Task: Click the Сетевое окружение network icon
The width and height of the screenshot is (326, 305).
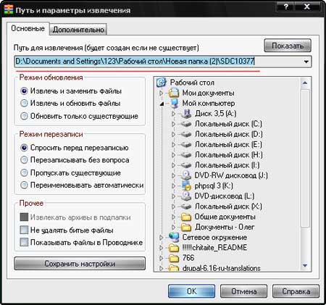Action: click(174, 238)
